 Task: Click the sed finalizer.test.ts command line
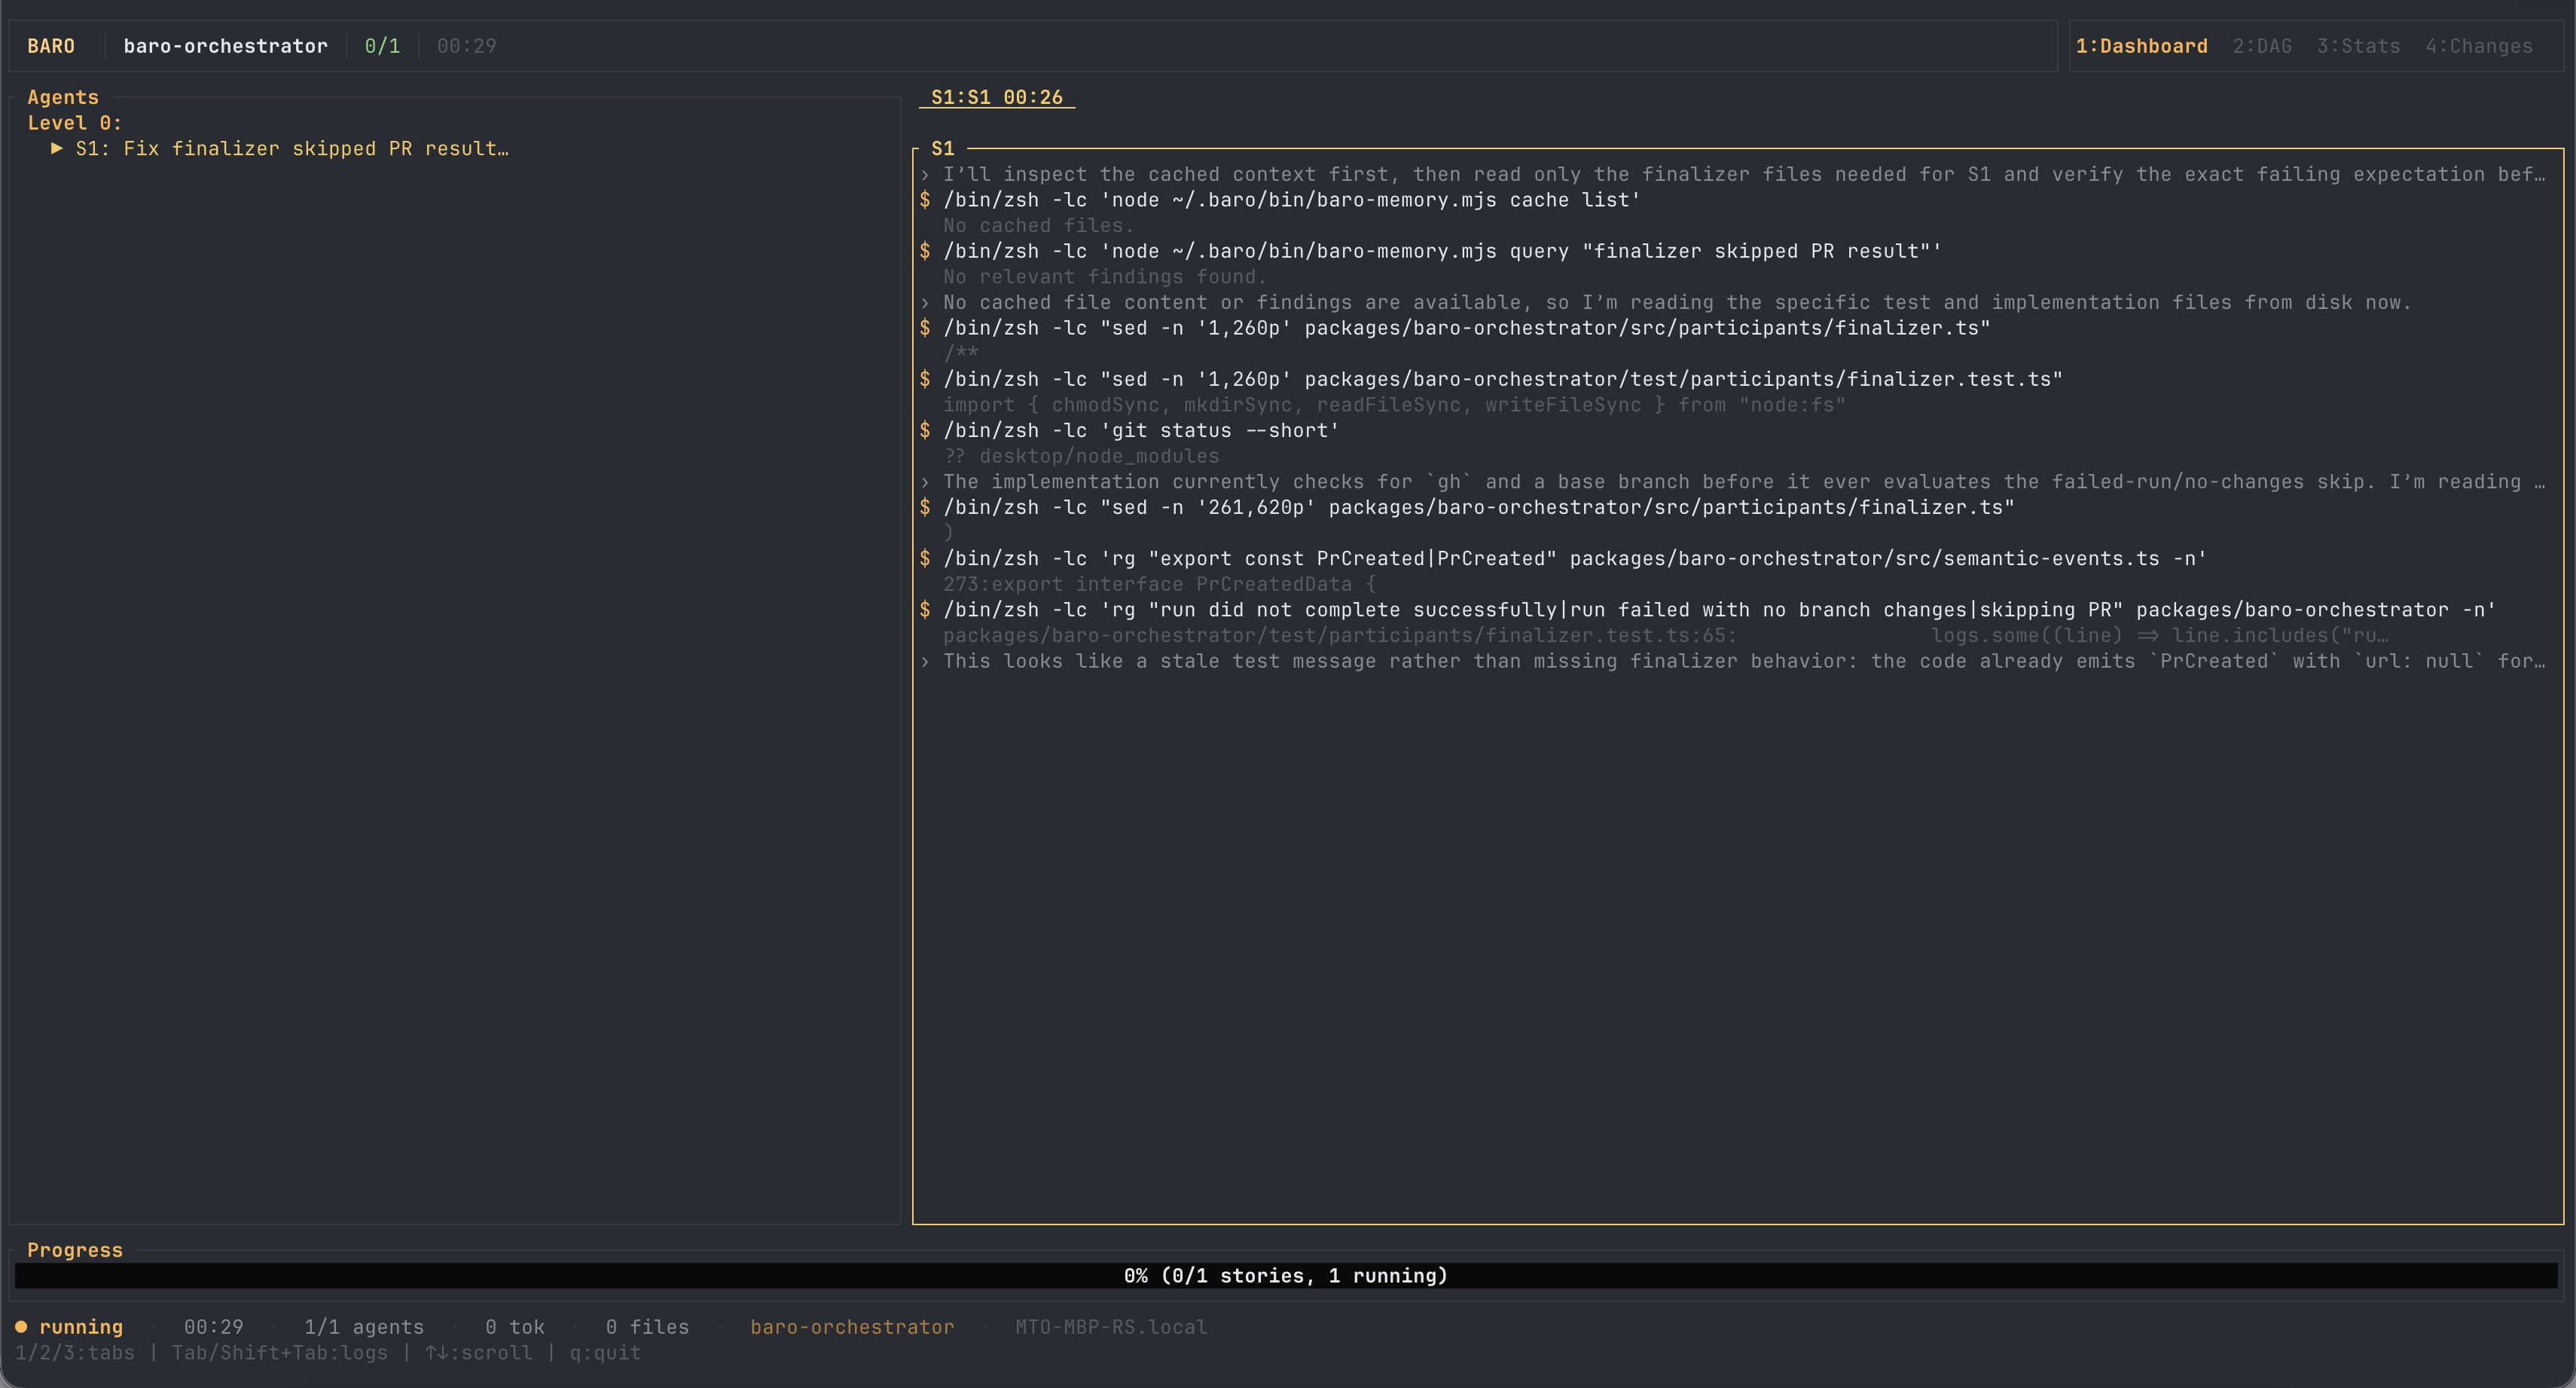[x=1503, y=379]
